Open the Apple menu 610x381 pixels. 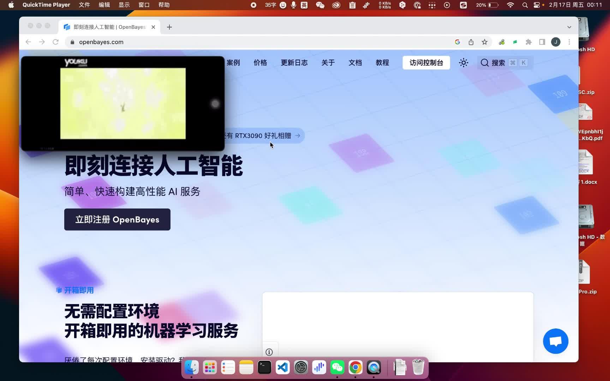(x=11, y=5)
